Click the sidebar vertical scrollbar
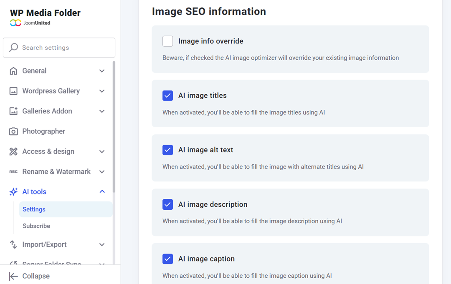 point(114,126)
